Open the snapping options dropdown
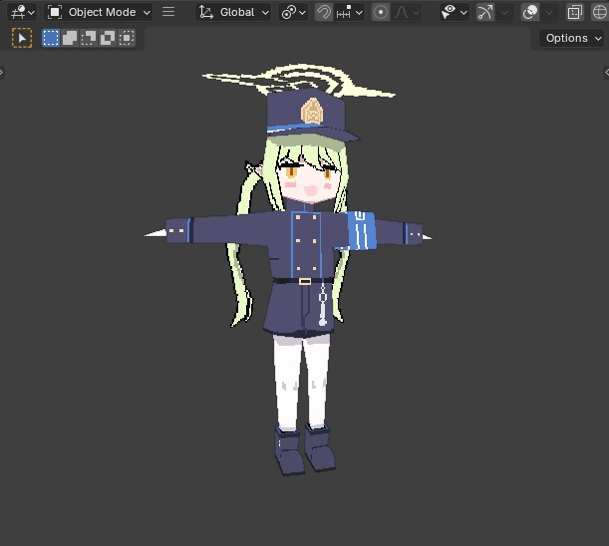 click(349, 12)
